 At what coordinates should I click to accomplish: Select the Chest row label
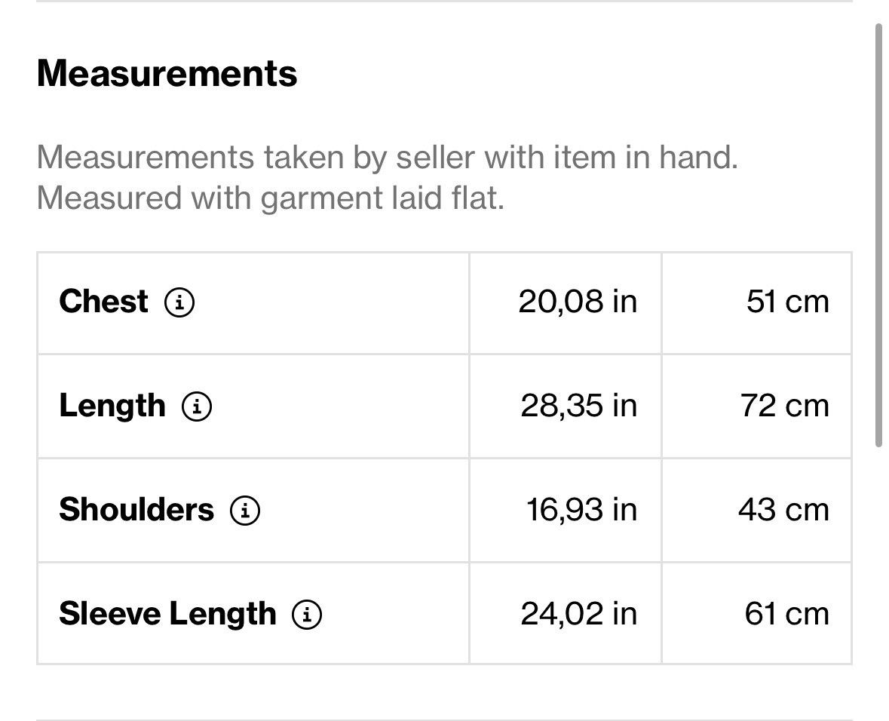[x=103, y=301]
